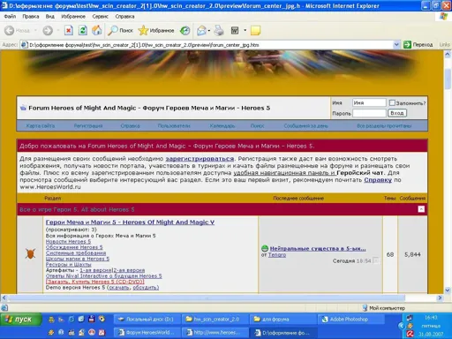Click the vertical scrollbar down arrow
452x339 pixels.
point(448,290)
